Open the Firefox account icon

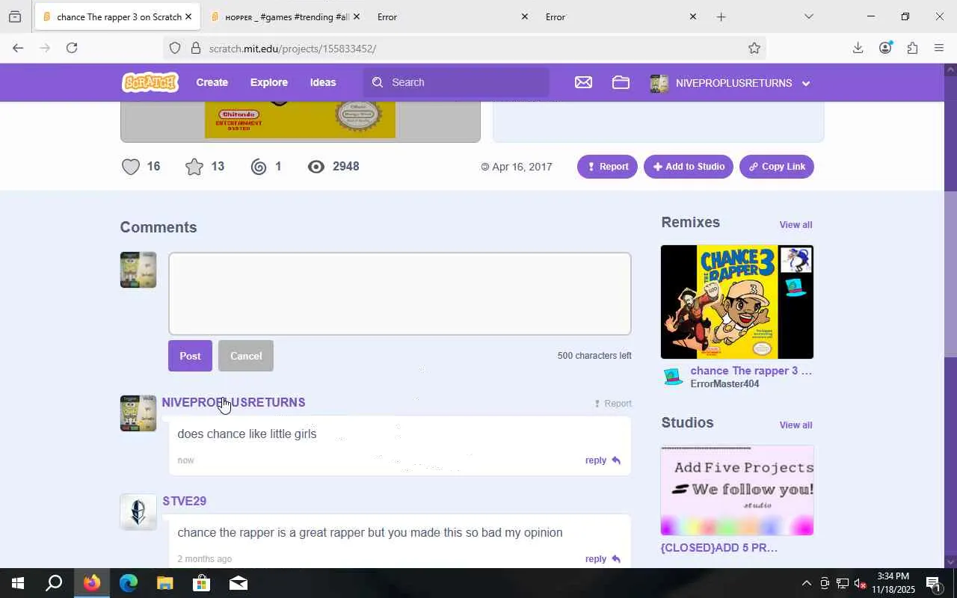[885, 48]
